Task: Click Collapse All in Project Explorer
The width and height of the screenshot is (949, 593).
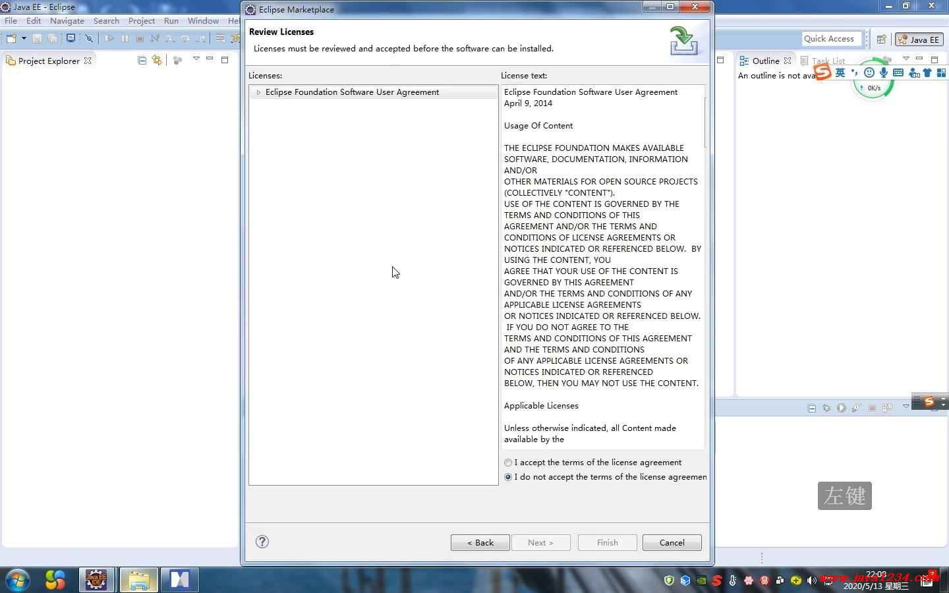Action: [142, 60]
